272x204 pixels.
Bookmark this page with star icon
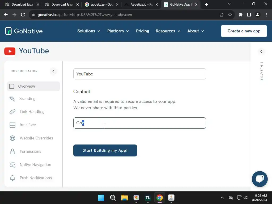click(x=230, y=15)
